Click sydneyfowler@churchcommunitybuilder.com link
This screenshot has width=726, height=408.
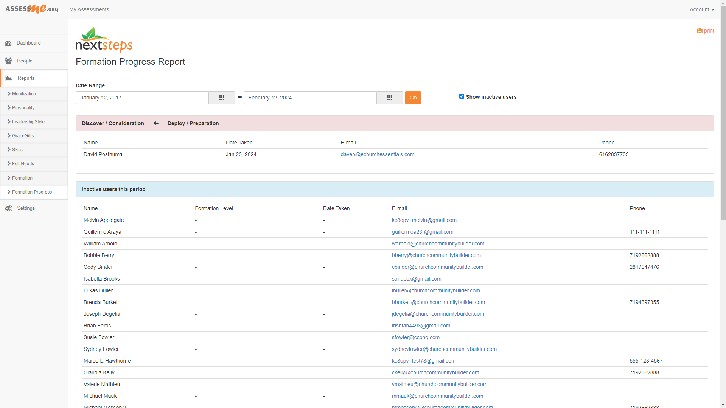pos(444,349)
